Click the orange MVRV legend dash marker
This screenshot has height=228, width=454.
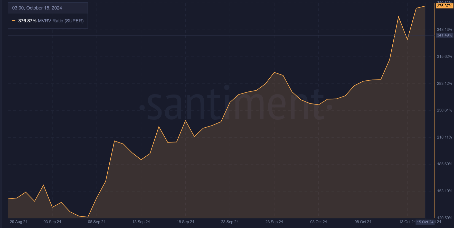point(14,21)
